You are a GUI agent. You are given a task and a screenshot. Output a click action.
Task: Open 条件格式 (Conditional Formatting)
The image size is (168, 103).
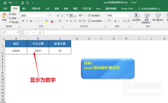(136, 18)
